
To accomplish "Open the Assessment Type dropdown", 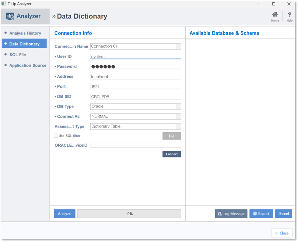I will (x=178, y=127).
